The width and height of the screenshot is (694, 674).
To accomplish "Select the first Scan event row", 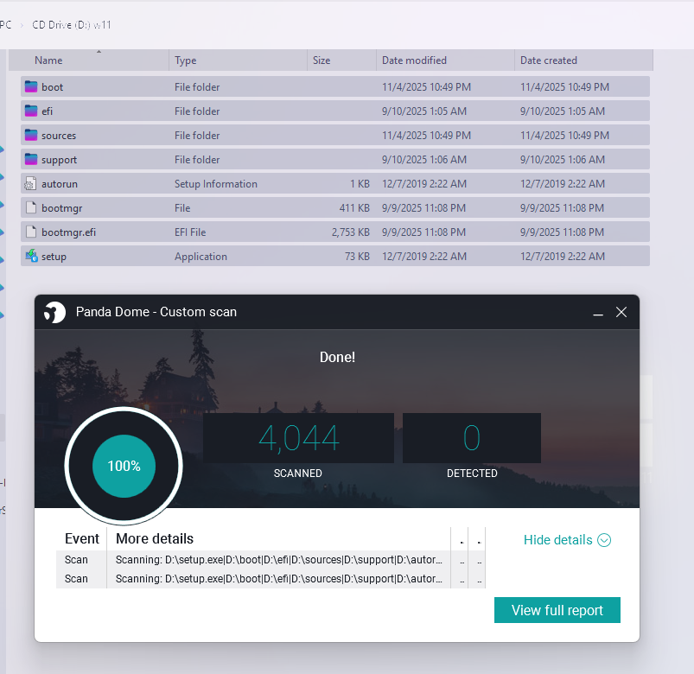I will coord(271,560).
